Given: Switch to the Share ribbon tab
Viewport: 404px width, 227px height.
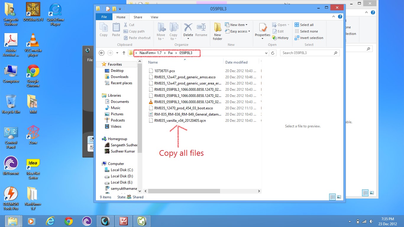Looking at the screenshot, I should click(x=138, y=17).
